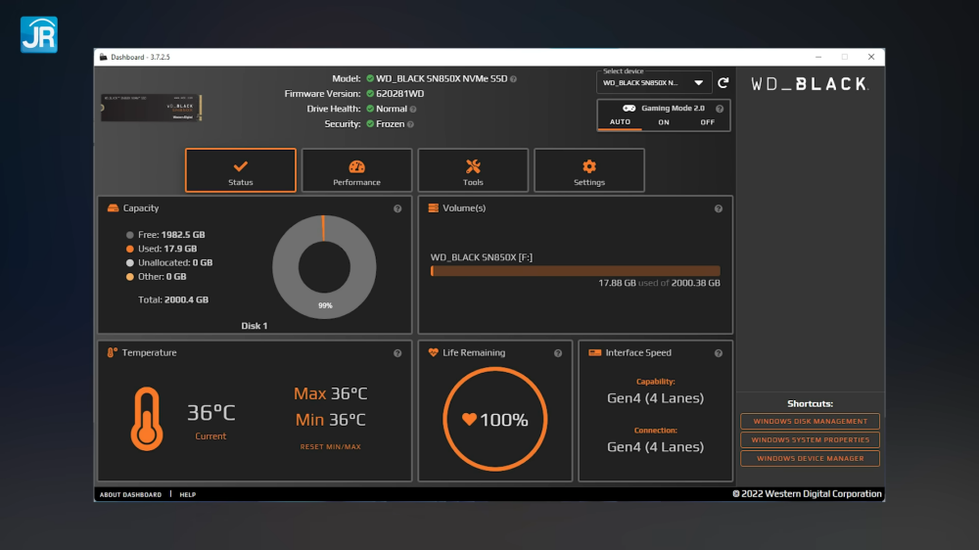The image size is (979, 550).
Task: Click info icon beside Security Frozen
Action: click(x=410, y=124)
